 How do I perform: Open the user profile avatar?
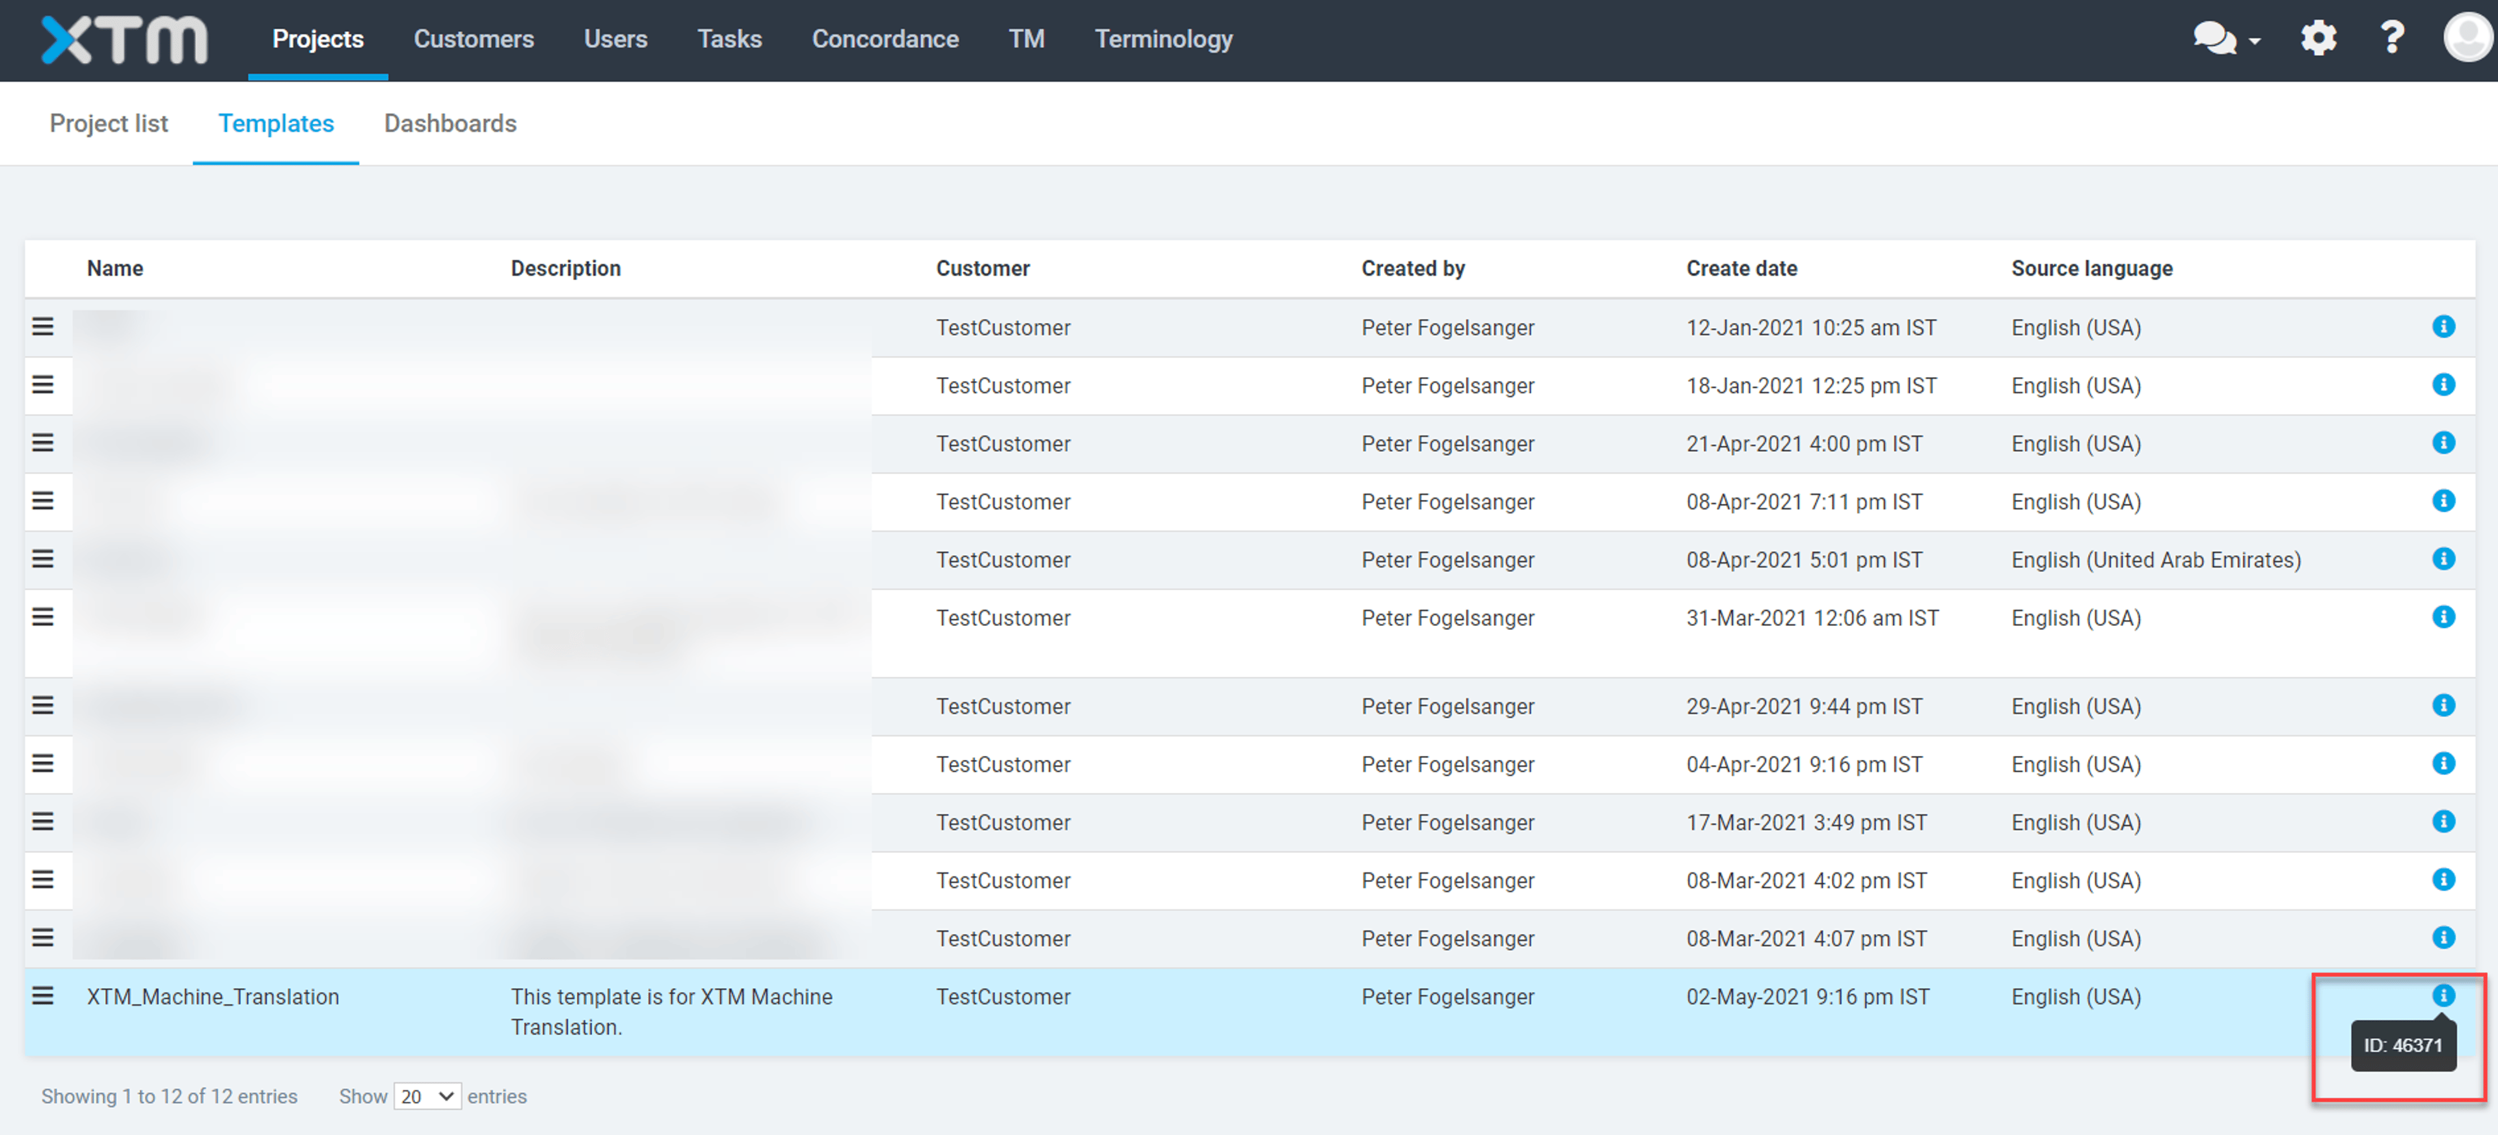2468,39
